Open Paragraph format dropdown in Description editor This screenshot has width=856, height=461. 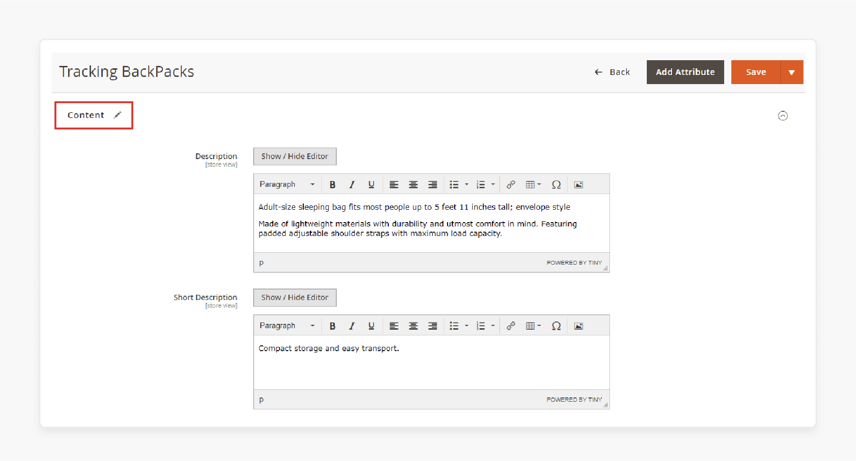(x=287, y=184)
